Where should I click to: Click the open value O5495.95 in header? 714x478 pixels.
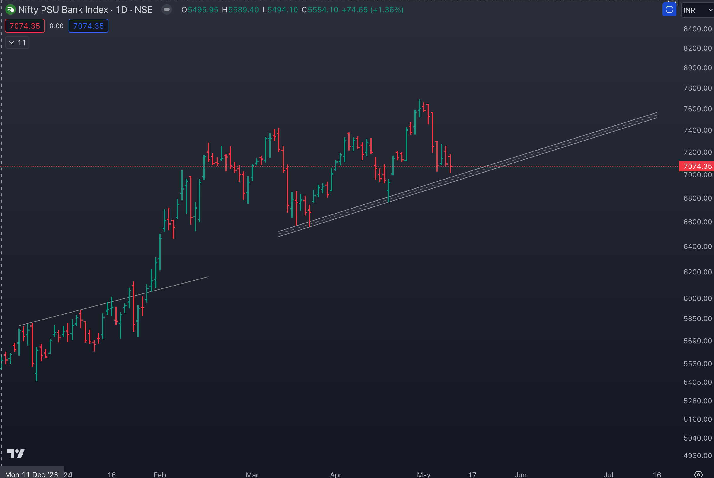200,10
